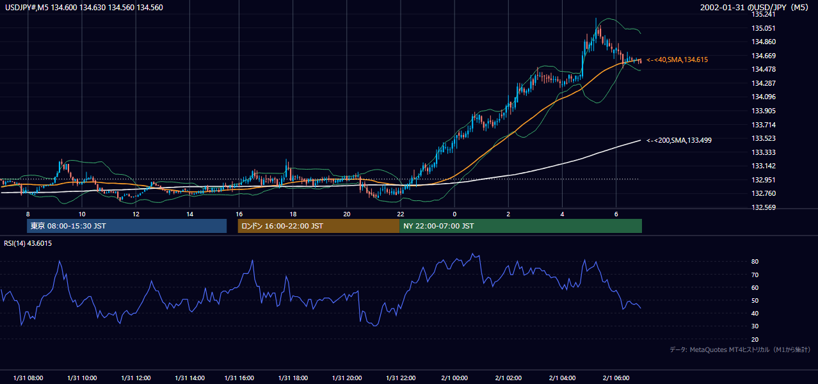The height and width of the screenshot is (384, 818).
Task: Click the price axis value 132.569
Action: point(763,208)
